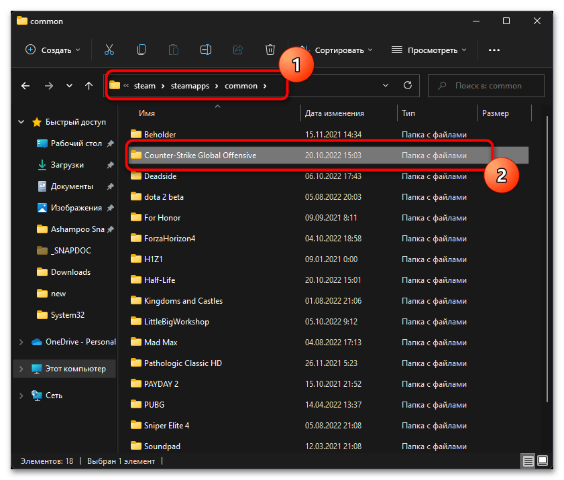
Task: Click steam breadcrumb in address bar
Action: tap(145, 86)
